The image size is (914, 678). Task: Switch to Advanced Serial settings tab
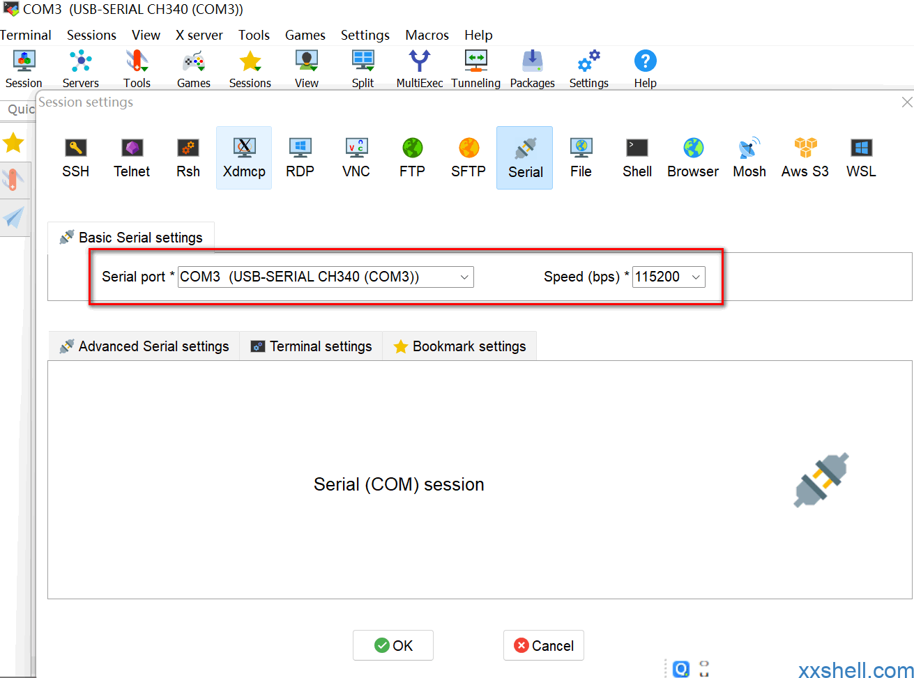point(144,346)
